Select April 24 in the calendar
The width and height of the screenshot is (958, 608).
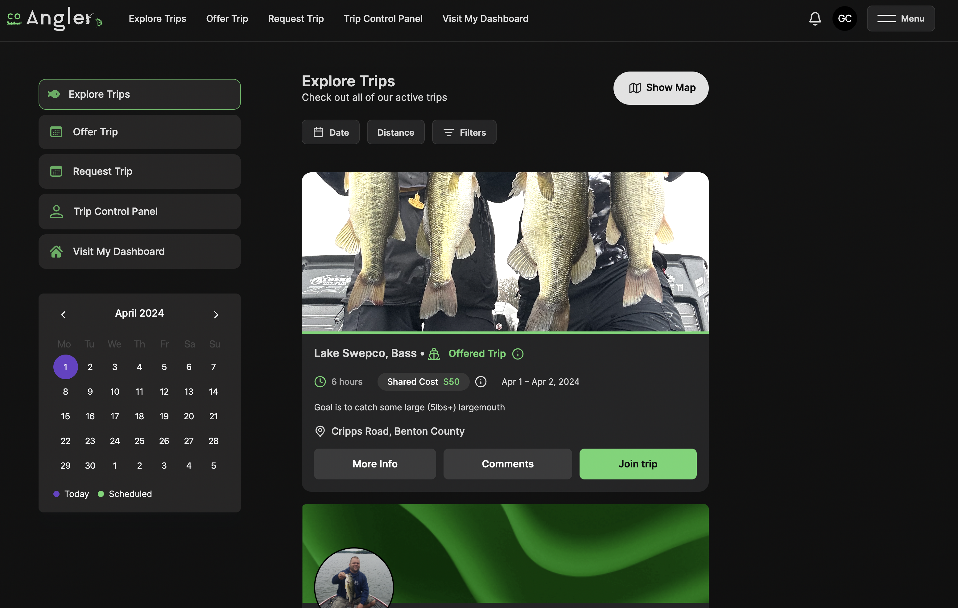[x=115, y=441]
